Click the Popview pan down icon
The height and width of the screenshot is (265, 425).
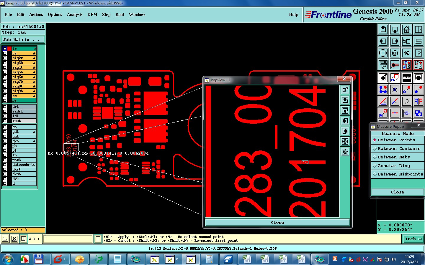click(345, 111)
